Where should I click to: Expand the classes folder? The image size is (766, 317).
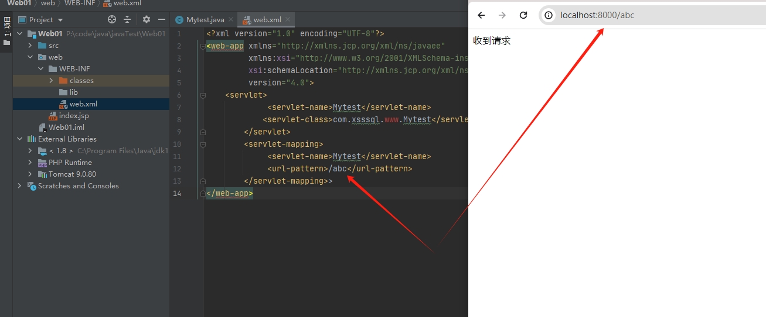(x=51, y=81)
